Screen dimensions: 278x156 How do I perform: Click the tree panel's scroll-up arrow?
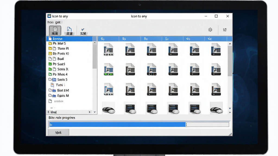95,43
